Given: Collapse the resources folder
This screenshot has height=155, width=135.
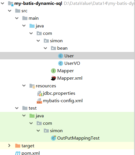Looking at the screenshot, I should (24, 86).
